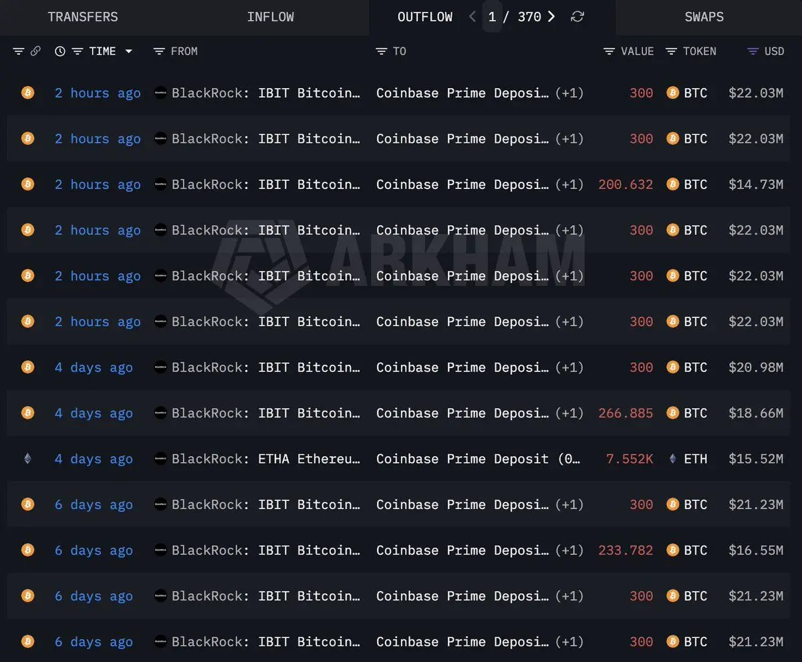Click the Bitcoin chain icon on the 200.632 row
The image size is (802, 662).
27,184
